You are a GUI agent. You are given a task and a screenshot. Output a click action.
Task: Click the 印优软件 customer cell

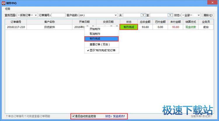tap(49, 27)
